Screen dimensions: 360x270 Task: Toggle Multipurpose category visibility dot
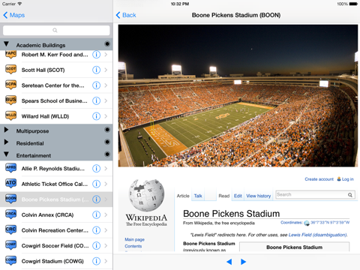pyautogui.click(x=107, y=130)
